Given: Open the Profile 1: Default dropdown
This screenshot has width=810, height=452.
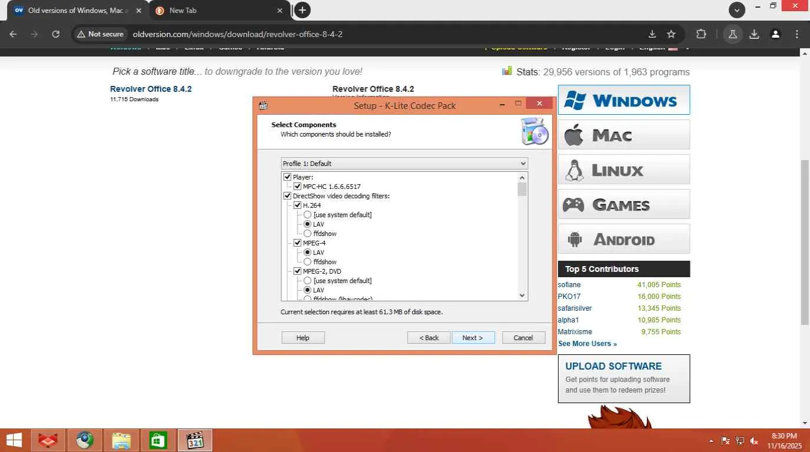Looking at the screenshot, I should (404, 164).
